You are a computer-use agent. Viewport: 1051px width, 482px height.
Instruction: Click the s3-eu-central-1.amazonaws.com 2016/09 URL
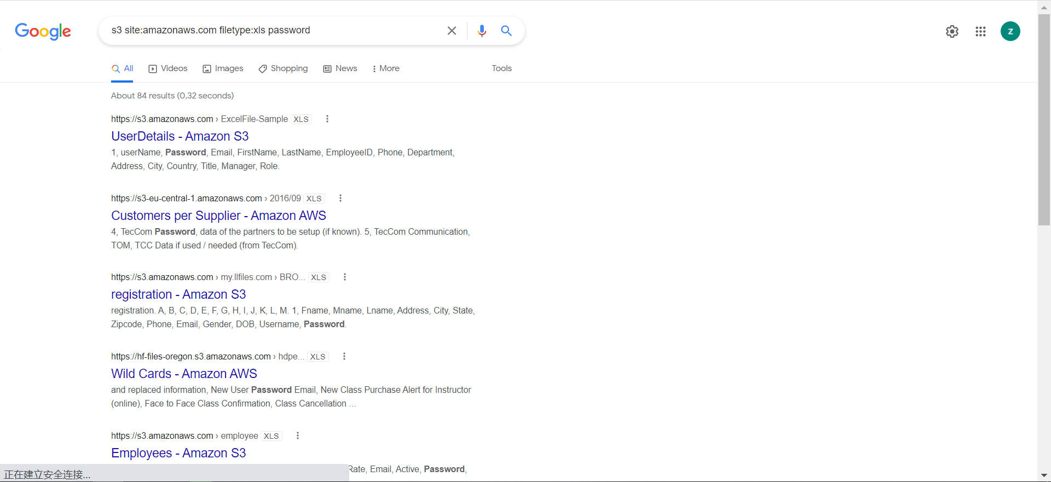pyautogui.click(x=206, y=198)
